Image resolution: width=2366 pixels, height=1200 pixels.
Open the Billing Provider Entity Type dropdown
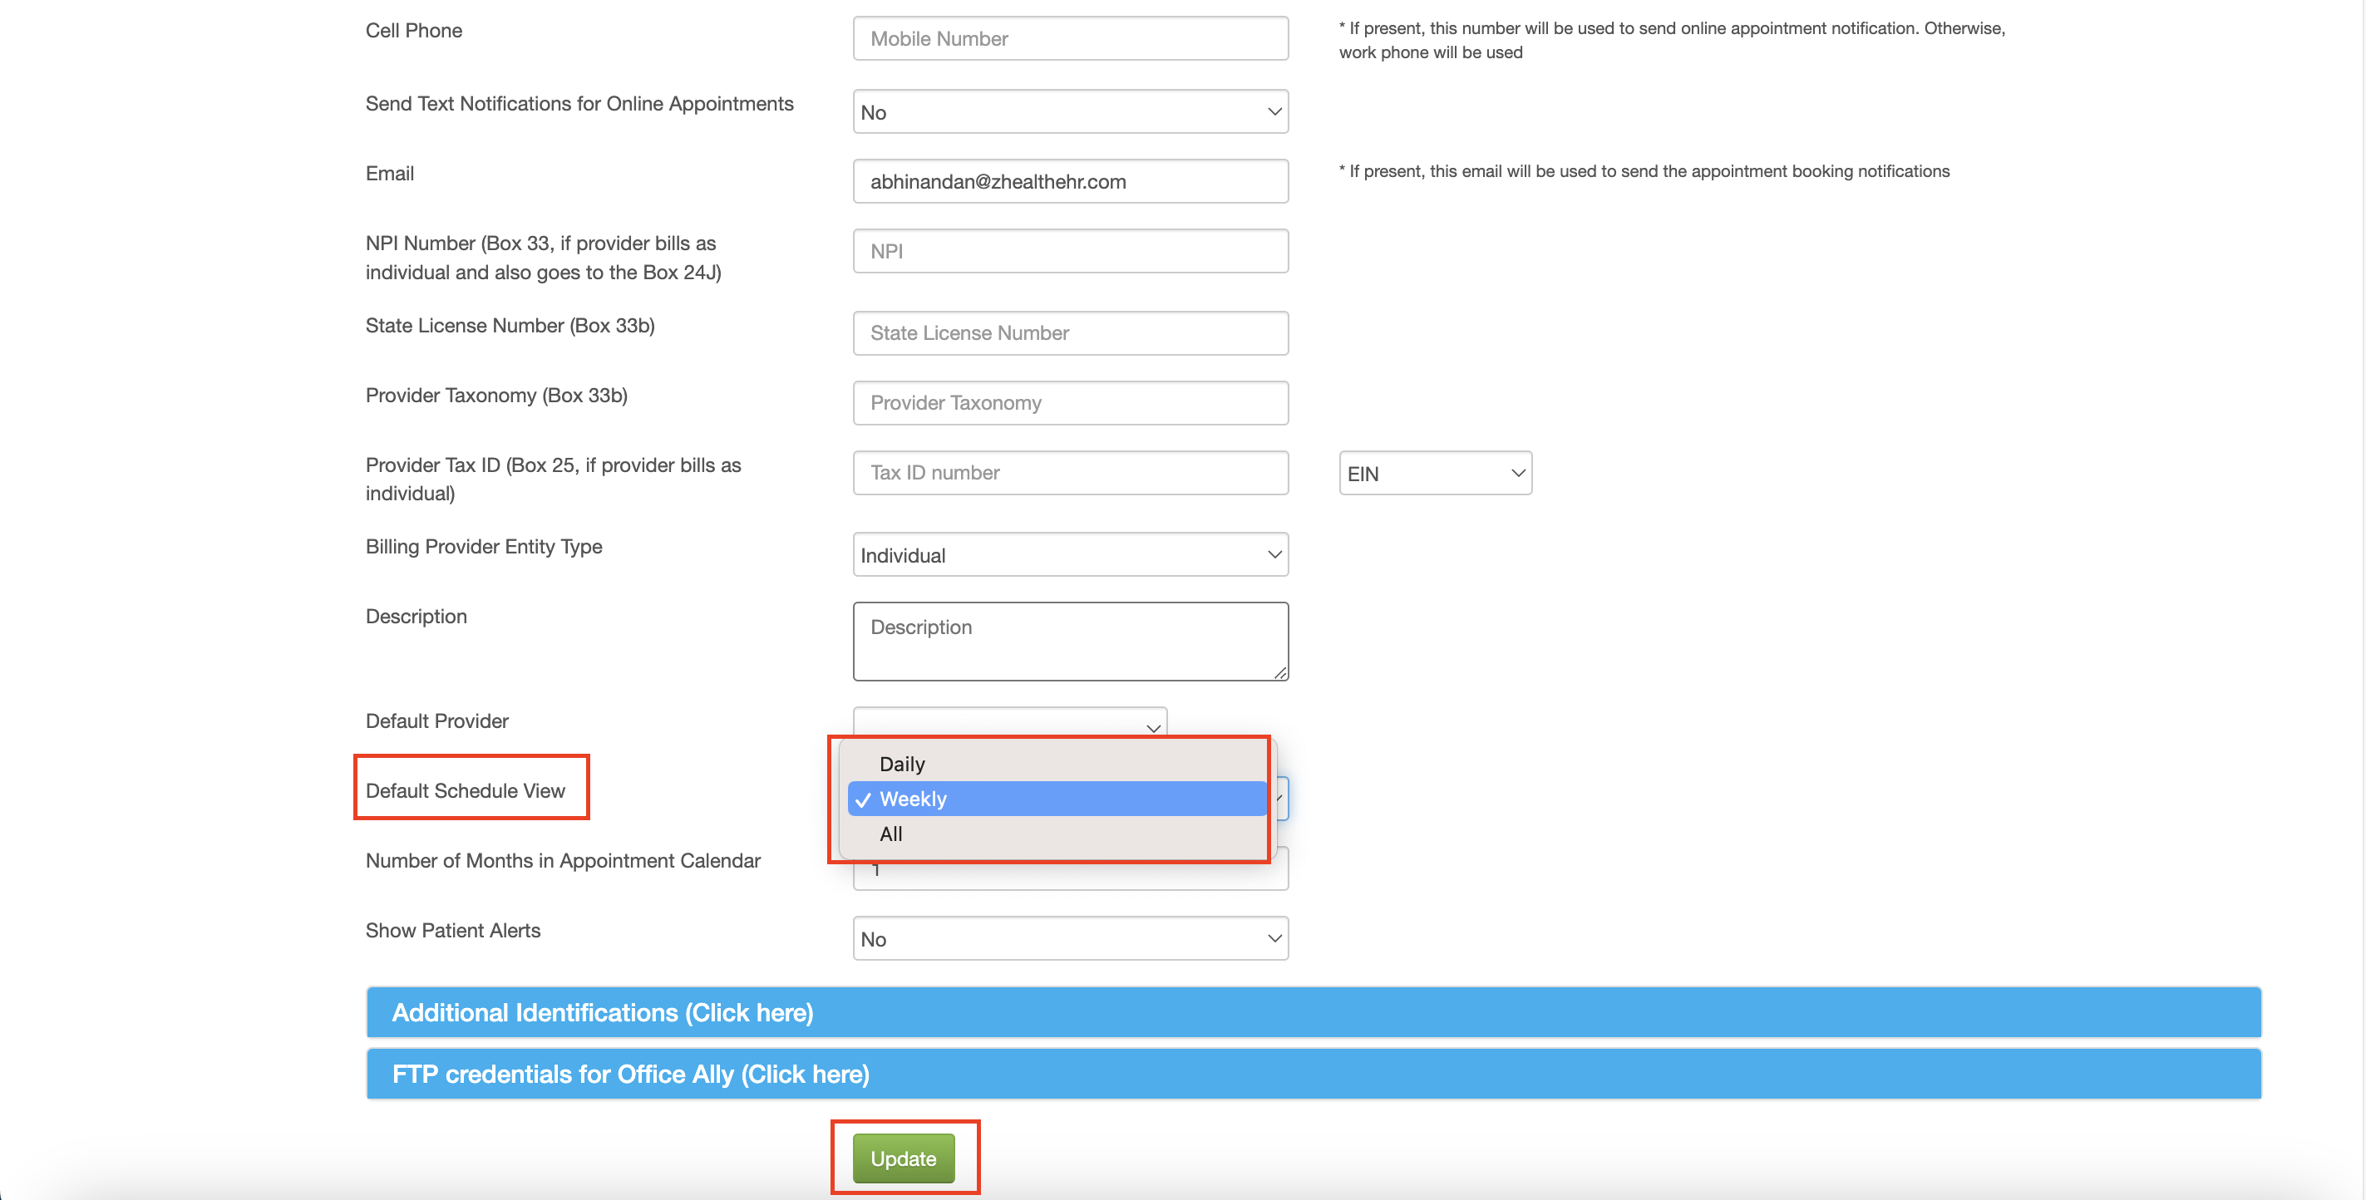click(1070, 555)
